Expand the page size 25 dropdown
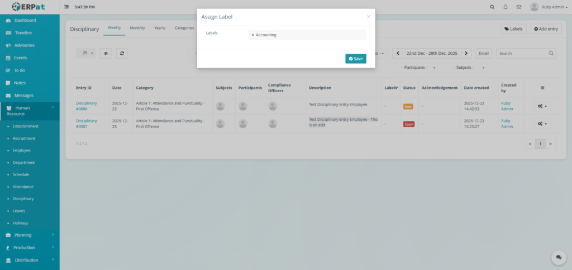The image size is (572, 270). (x=87, y=53)
